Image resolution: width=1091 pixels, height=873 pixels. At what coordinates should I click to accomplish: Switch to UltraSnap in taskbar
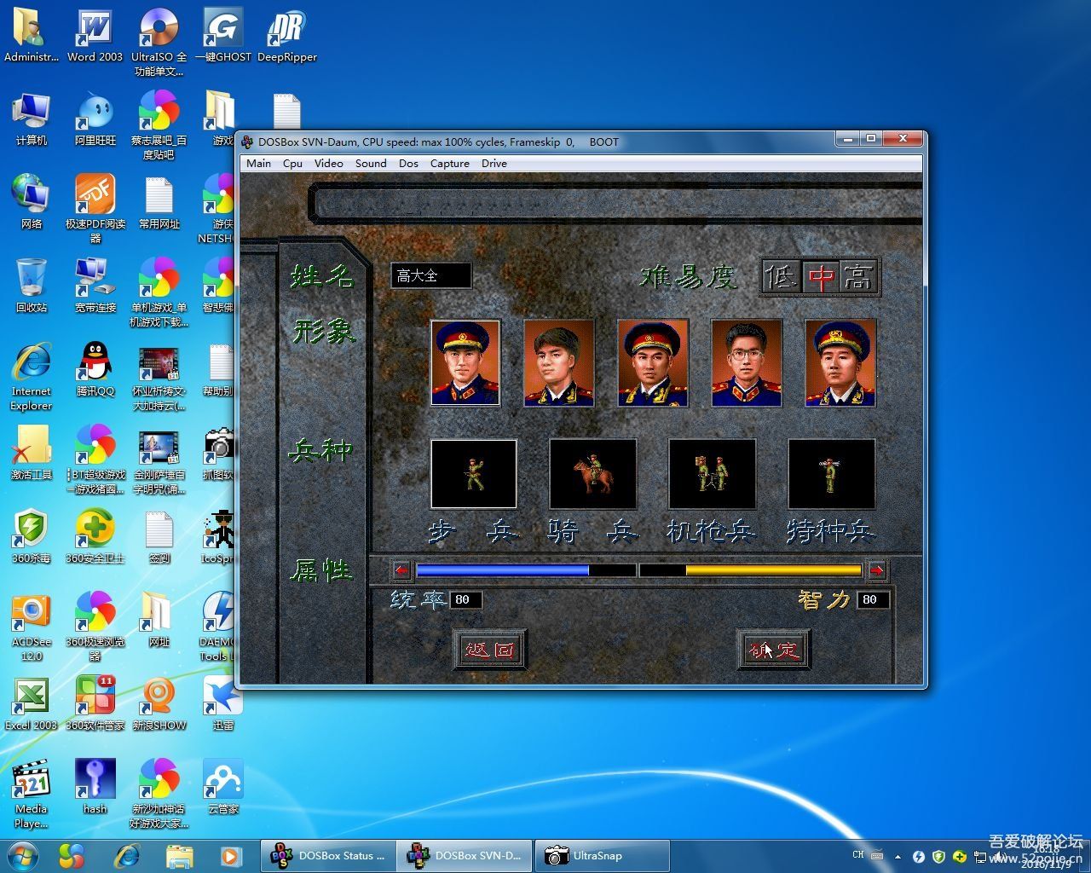[x=602, y=855]
